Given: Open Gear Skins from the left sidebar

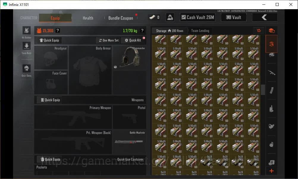Looking at the screenshot, I should click(x=26, y=68).
